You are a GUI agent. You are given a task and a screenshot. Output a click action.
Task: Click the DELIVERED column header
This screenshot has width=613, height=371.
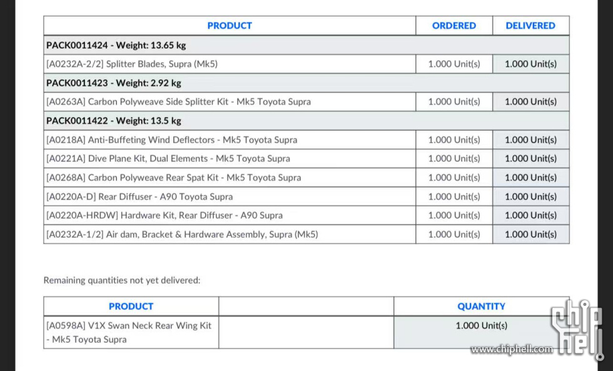(530, 26)
